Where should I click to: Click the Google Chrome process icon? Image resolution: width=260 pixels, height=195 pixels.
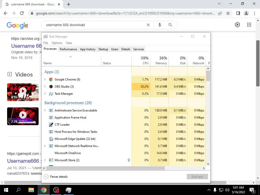click(51, 79)
